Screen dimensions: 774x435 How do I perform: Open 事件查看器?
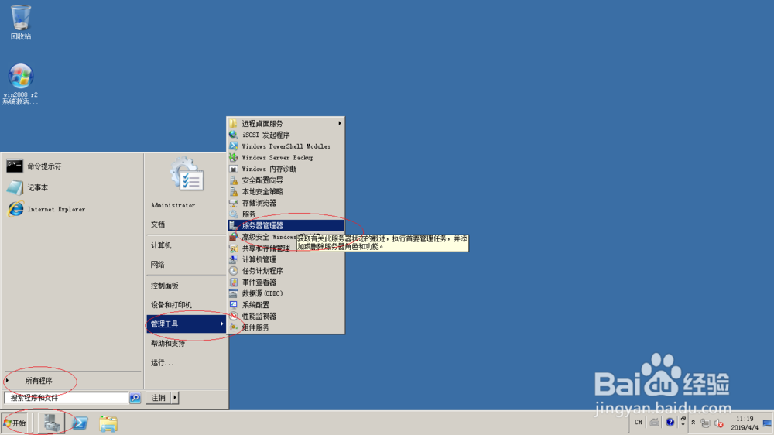(286, 283)
